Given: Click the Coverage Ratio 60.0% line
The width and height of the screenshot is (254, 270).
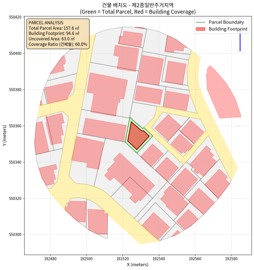Looking at the screenshot, I should tap(58, 44).
